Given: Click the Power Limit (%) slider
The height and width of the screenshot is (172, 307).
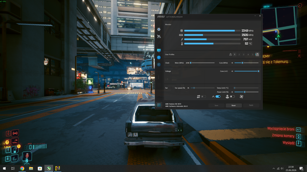Looking at the screenshot, I should pyautogui.click(x=247, y=92).
